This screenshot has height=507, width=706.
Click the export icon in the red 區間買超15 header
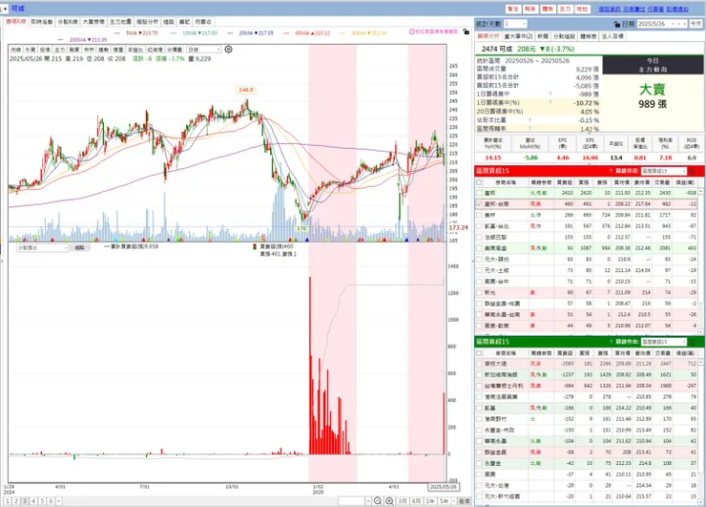point(692,171)
